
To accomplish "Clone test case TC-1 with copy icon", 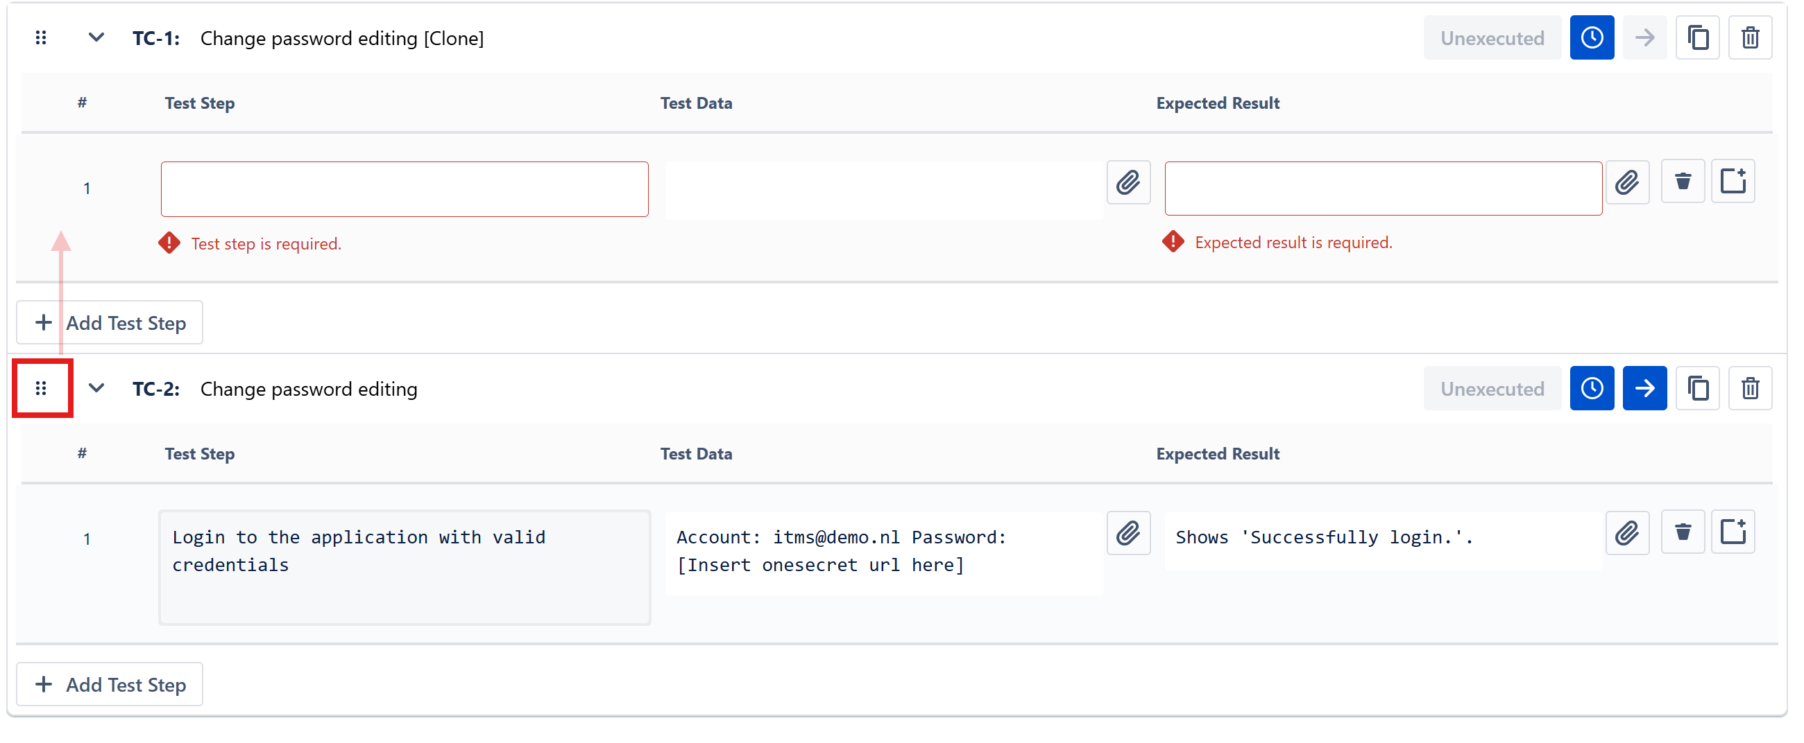I will pos(1697,38).
